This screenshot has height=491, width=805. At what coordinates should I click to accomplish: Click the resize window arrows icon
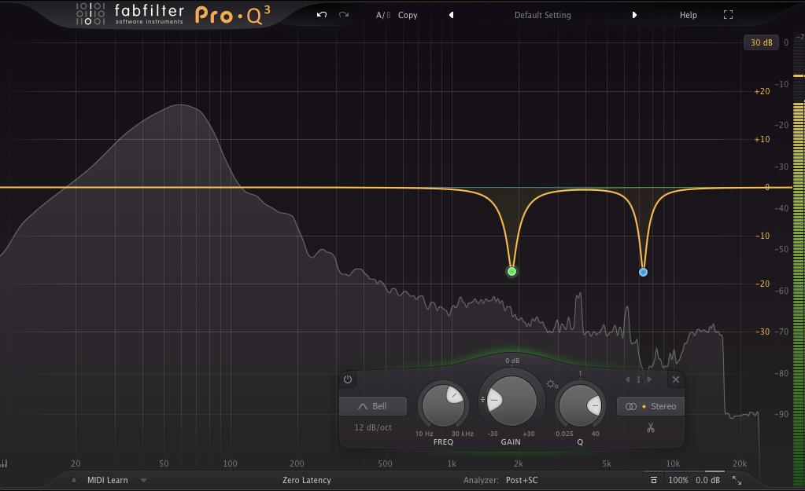click(737, 480)
